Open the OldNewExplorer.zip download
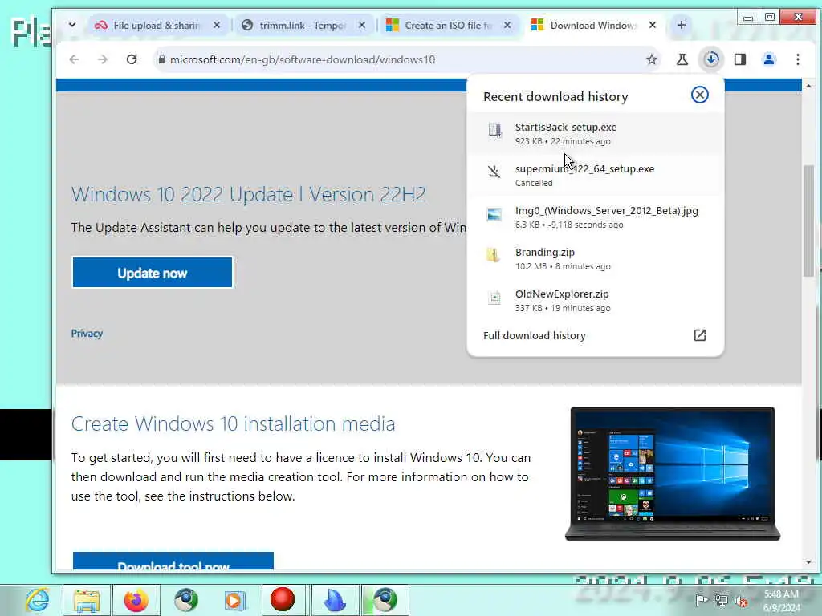Image resolution: width=822 pixels, height=616 pixels. [x=596, y=301]
